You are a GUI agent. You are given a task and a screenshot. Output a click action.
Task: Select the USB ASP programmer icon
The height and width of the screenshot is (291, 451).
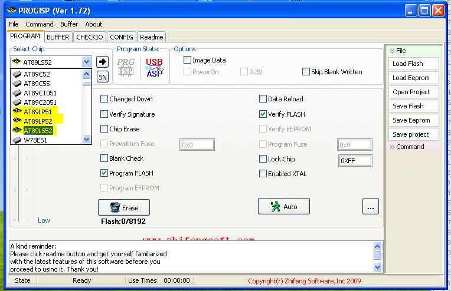(x=155, y=68)
